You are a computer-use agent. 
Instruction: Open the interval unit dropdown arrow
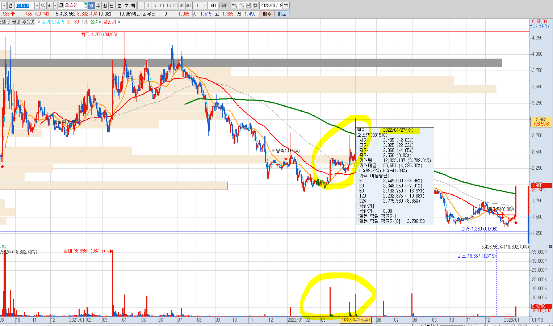(205, 5)
